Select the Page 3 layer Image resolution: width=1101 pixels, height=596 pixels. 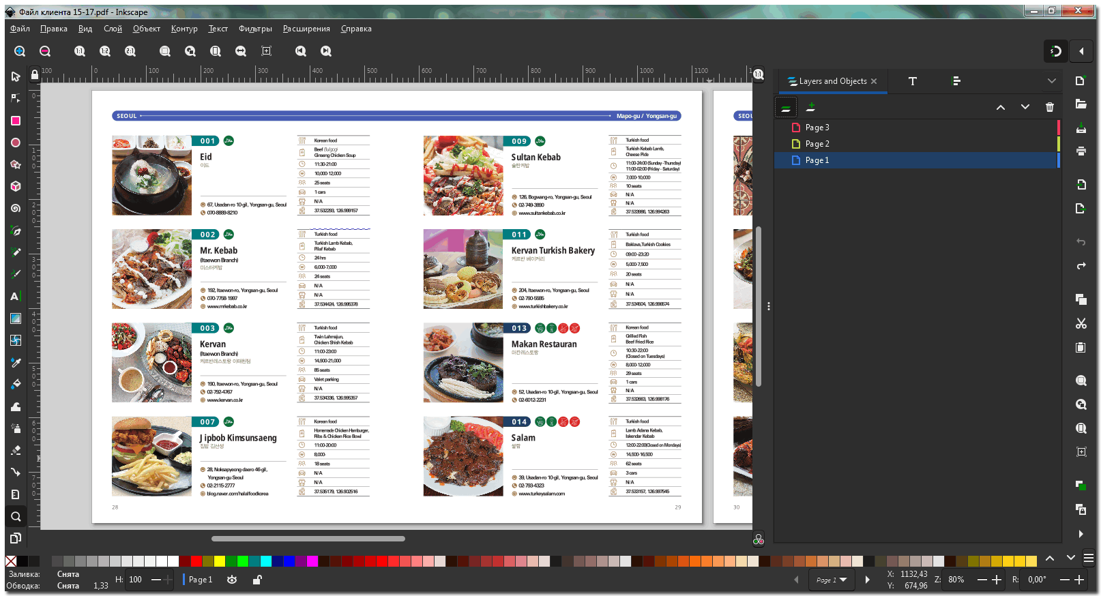[x=817, y=128]
